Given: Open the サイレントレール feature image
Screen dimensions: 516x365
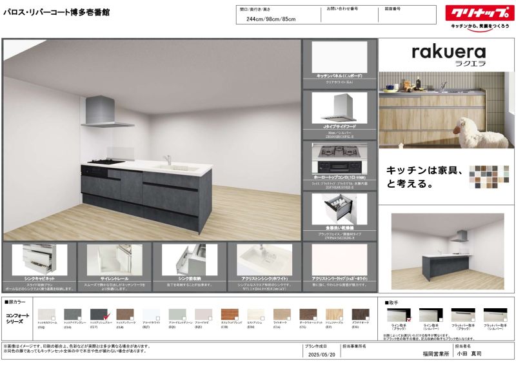Looking at the screenshot, I should pos(115,260).
